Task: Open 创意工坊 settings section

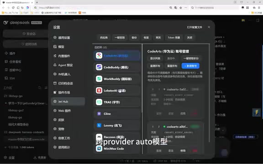Action: pyautogui.click(x=68, y=138)
